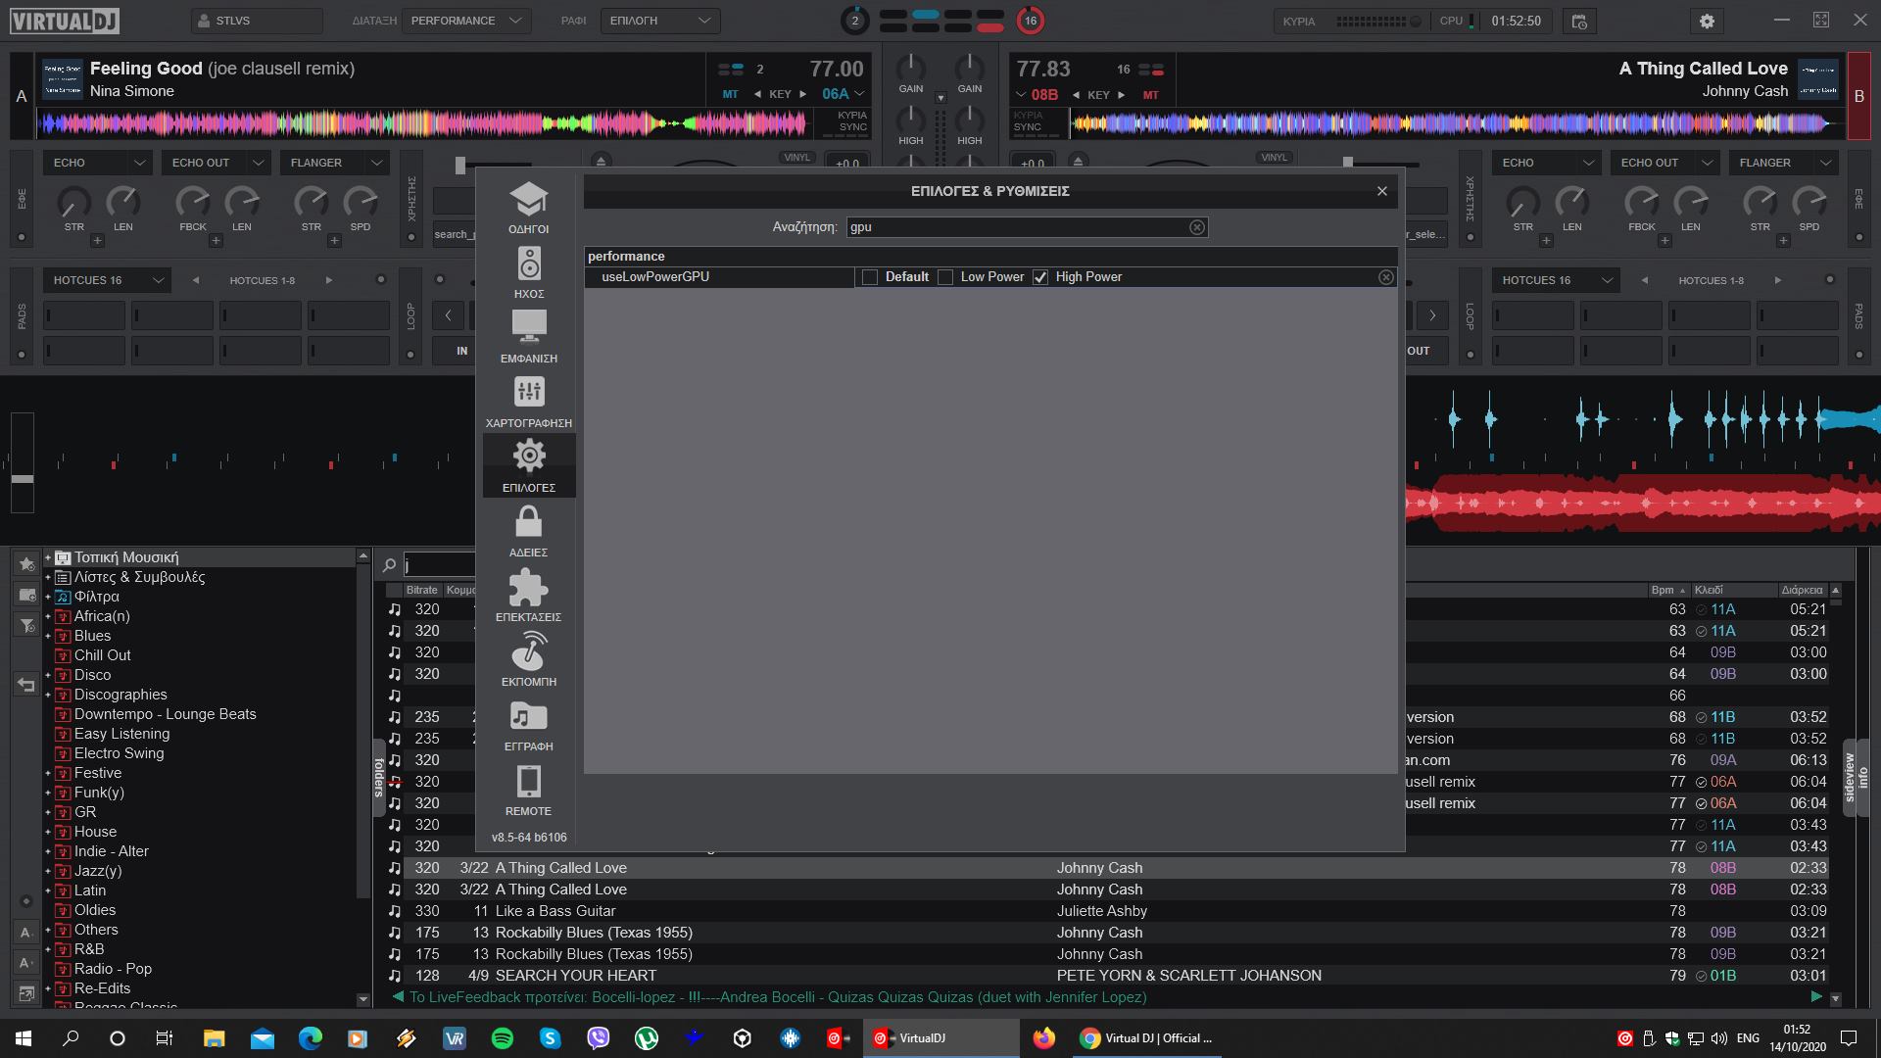The image size is (1881, 1058).
Task: Open left deck ECHO OUT effect dropdown
Action: click(216, 163)
